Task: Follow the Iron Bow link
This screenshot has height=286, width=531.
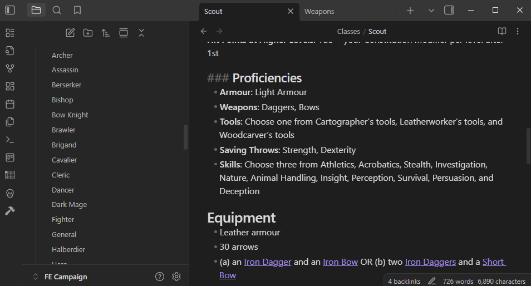Action: 340,262
